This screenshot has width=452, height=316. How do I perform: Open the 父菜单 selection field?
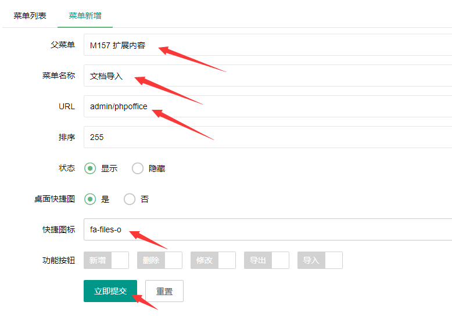click(x=267, y=45)
